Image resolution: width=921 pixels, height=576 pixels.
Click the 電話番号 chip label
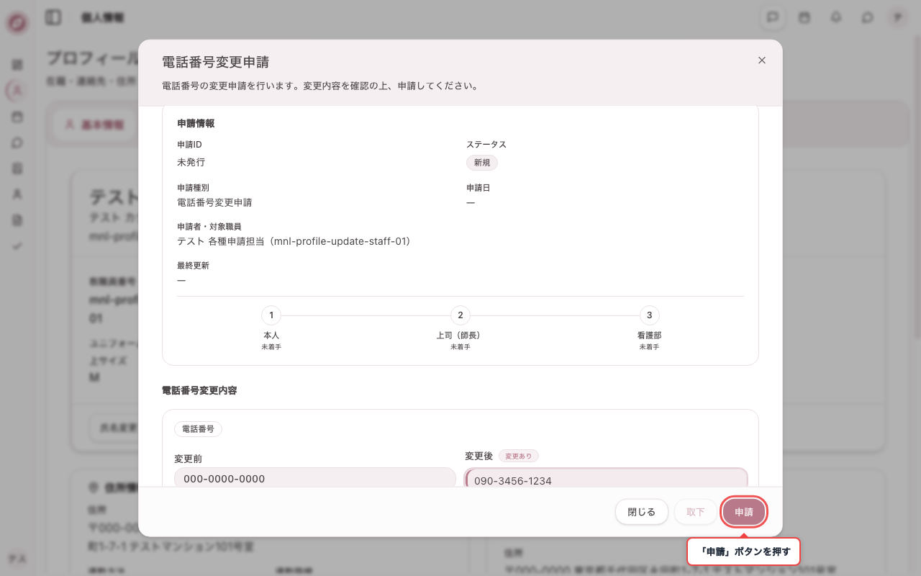point(198,429)
